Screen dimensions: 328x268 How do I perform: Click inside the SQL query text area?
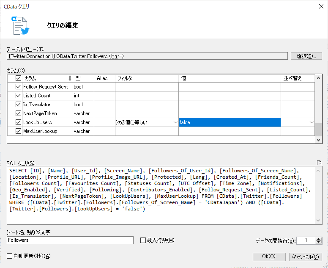161,195
